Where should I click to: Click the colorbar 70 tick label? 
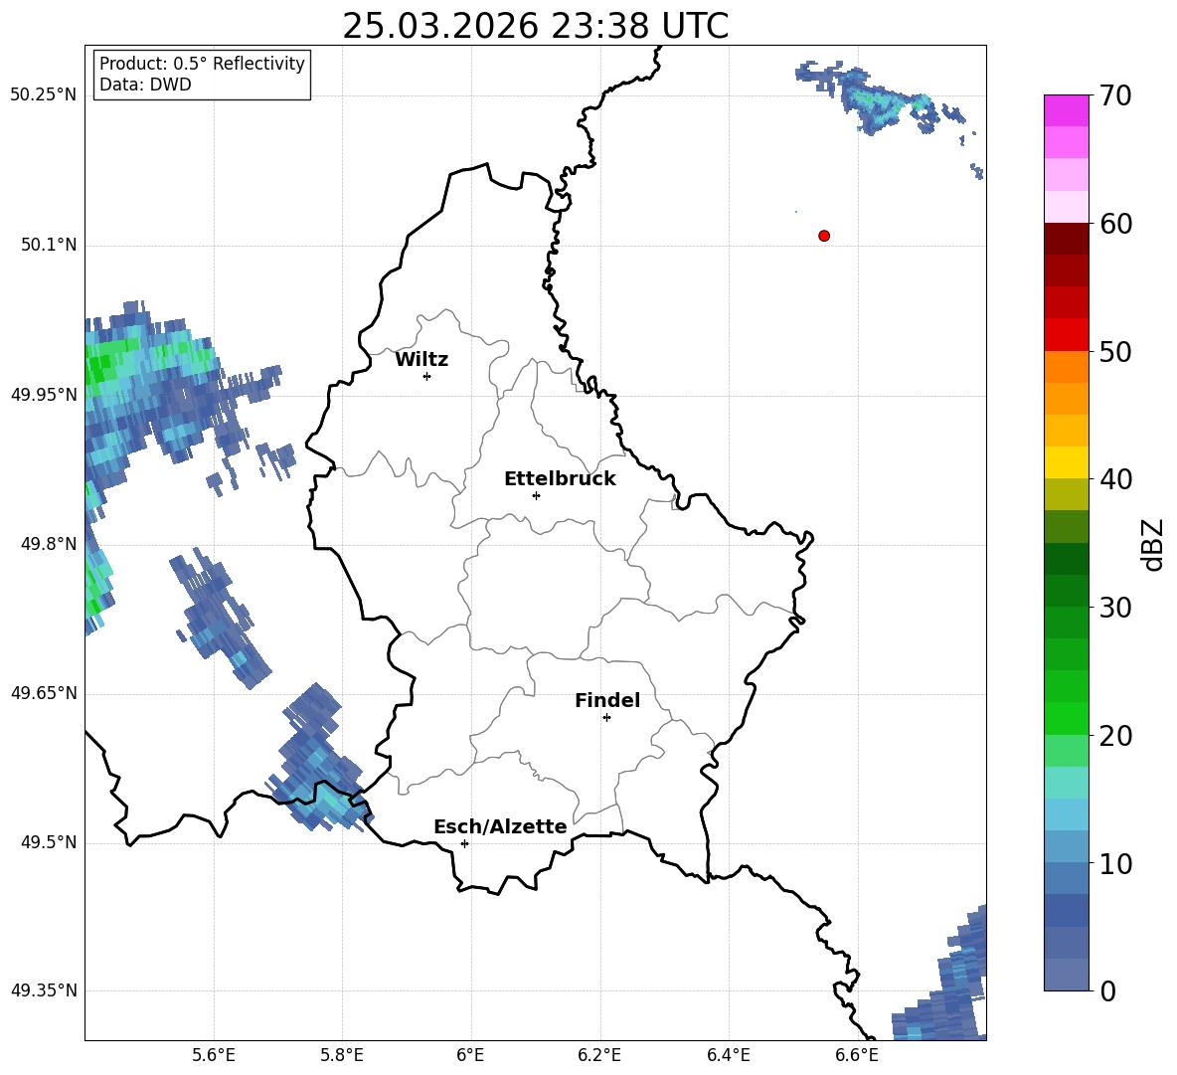tap(1115, 96)
